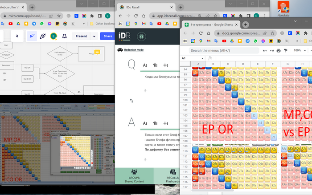Image resolution: width=312 pixels, height=195 pixels.
Task: Toggle the browser side panel in Miro window
Action: [100, 16]
